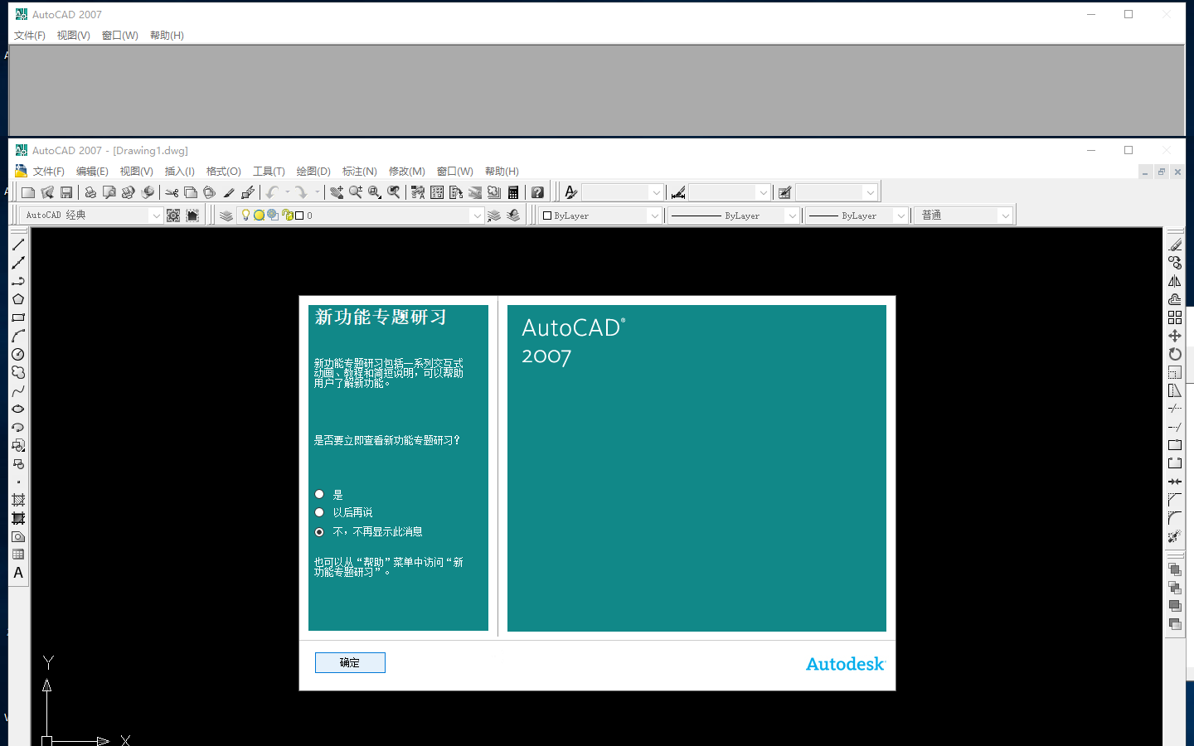
Task: Select the Arc draw tool
Action: (18, 336)
